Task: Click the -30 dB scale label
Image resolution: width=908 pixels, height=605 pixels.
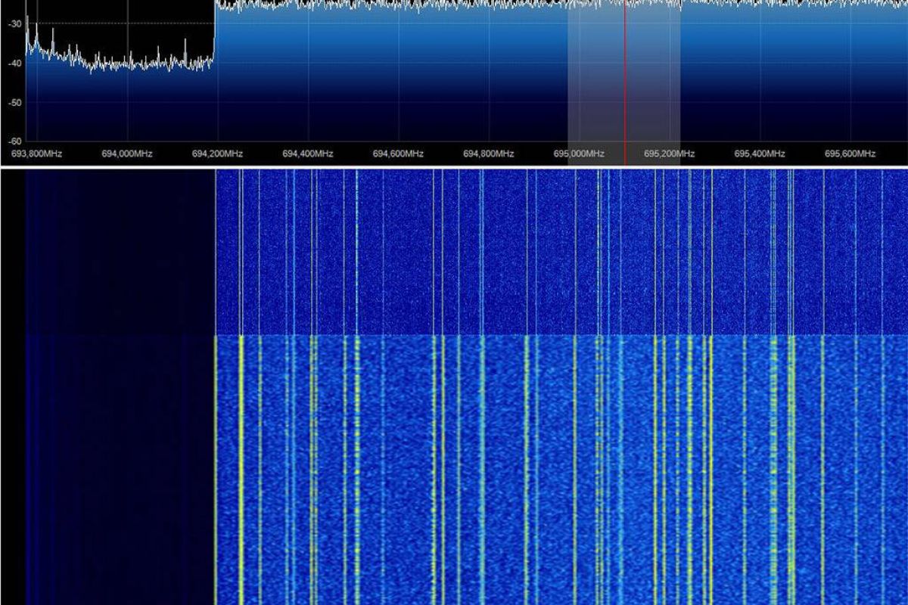Action: 14,24
